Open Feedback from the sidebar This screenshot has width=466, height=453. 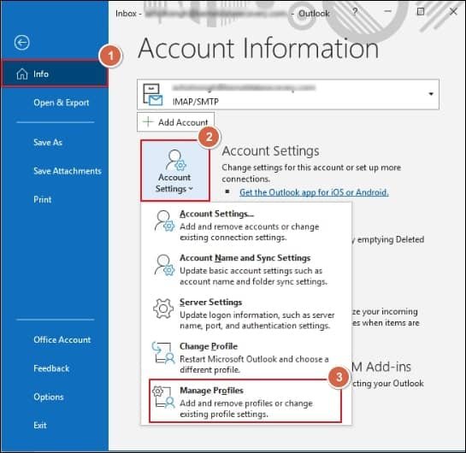[51, 368]
